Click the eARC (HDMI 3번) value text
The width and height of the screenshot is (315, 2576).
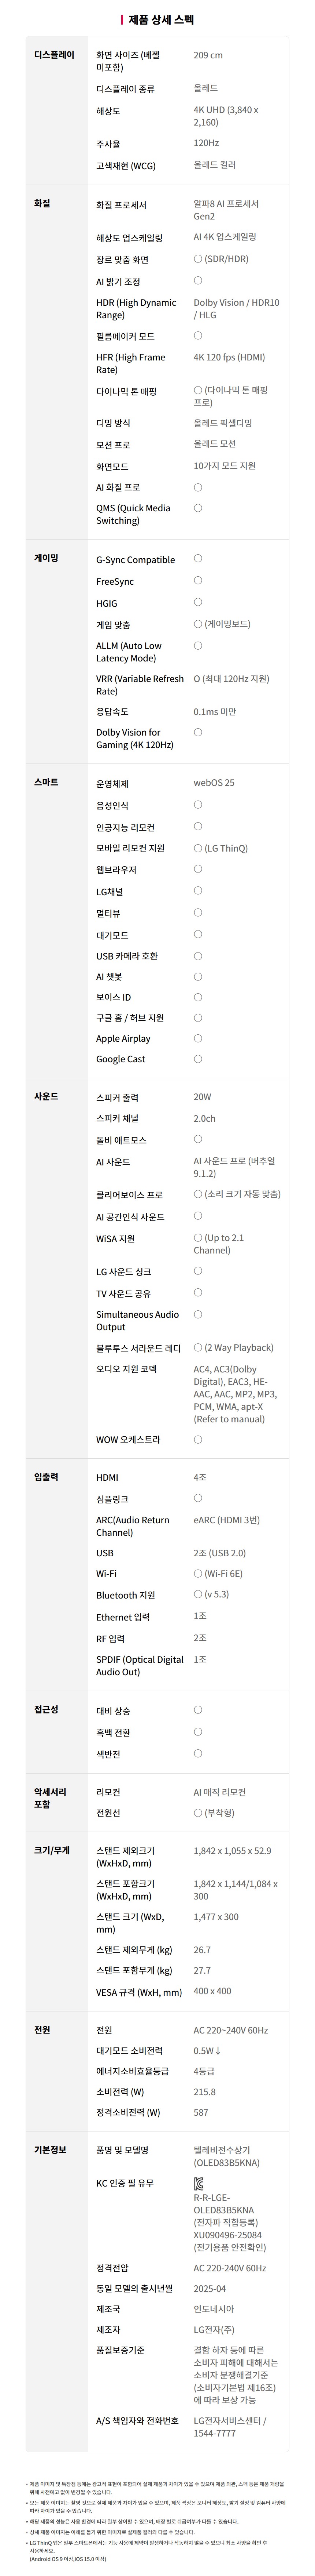coord(226,1519)
